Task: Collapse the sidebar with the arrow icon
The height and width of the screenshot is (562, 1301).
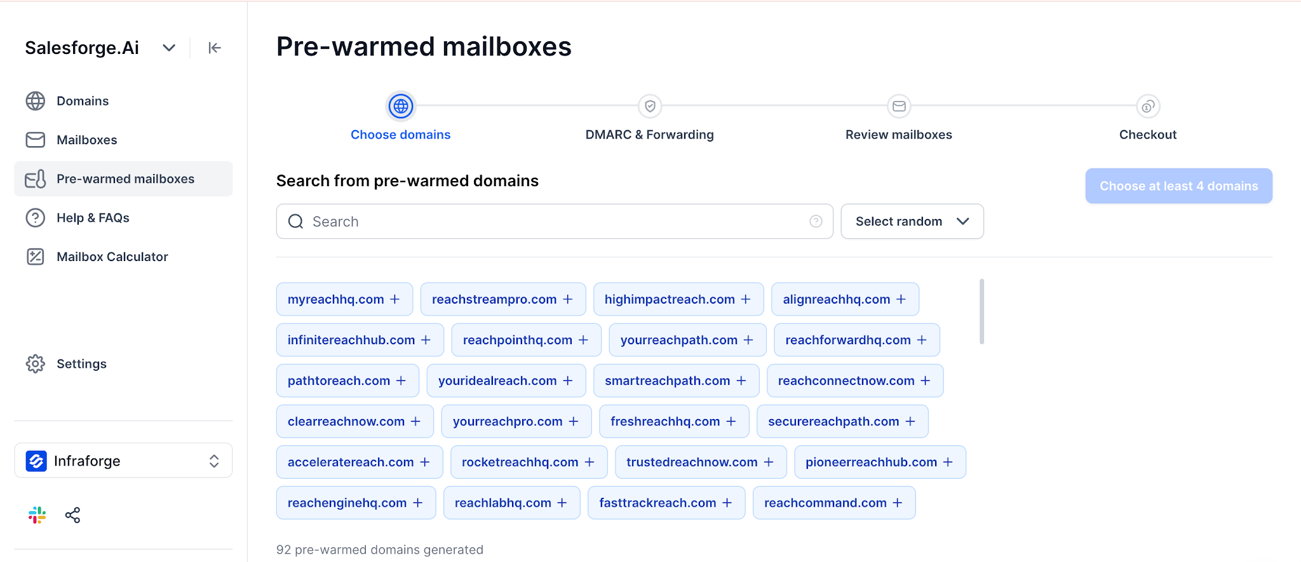Action: [x=215, y=48]
